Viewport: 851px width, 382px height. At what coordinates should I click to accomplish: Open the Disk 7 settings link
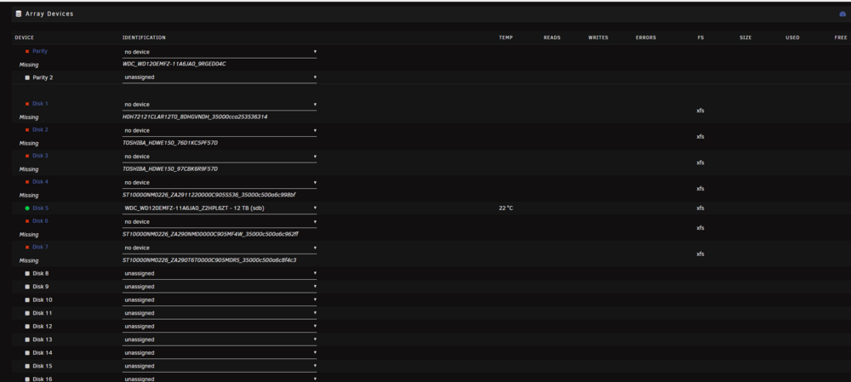click(40, 247)
